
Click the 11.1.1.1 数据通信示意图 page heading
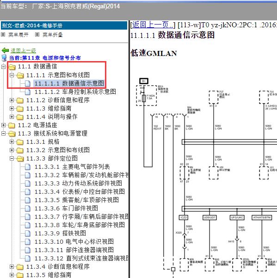(x=172, y=35)
